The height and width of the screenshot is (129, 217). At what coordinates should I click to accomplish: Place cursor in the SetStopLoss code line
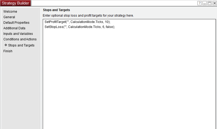tap(80, 27)
